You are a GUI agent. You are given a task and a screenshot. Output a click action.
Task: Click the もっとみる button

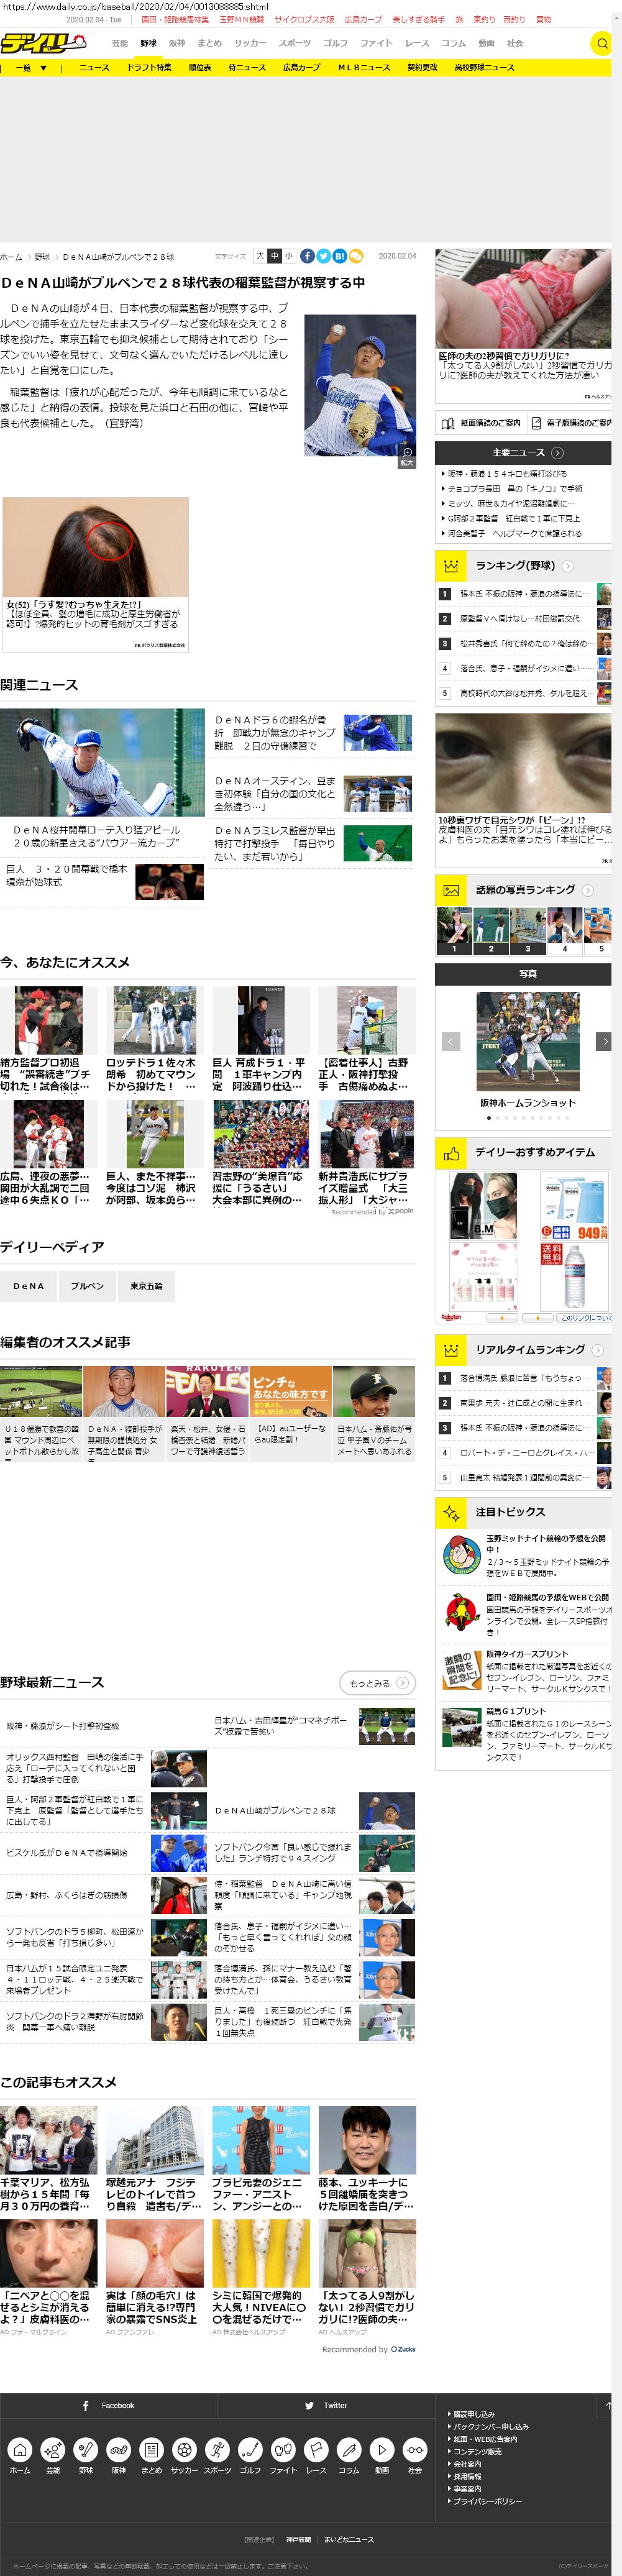[x=377, y=1683]
